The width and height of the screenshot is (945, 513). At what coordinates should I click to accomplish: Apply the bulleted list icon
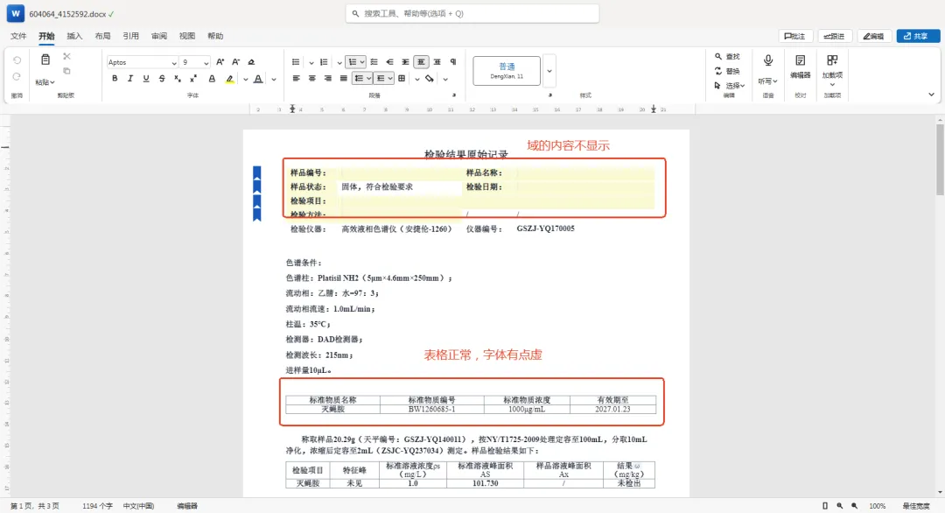[296, 62]
